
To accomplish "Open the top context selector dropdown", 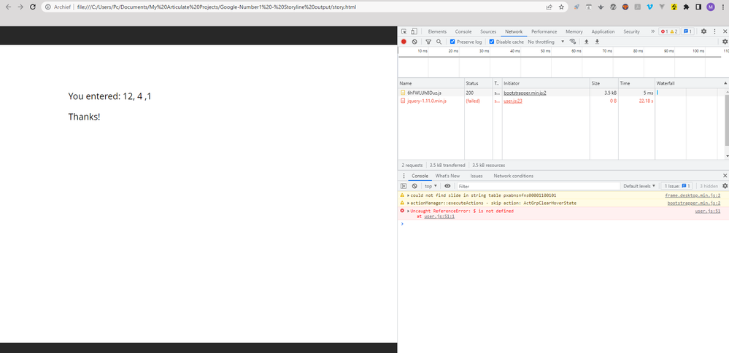I will (x=431, y=186).
